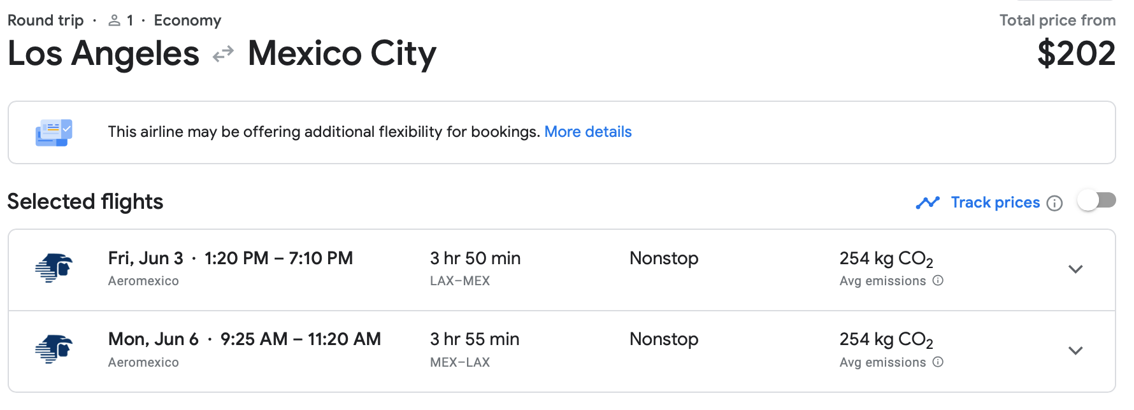Expand the Fri, Jun 3 flight details
Screen dimensions: 1134x410
coord(1075,269)
